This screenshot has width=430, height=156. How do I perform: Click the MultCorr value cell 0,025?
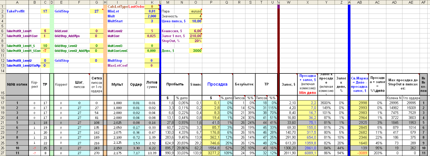[152, 36]
